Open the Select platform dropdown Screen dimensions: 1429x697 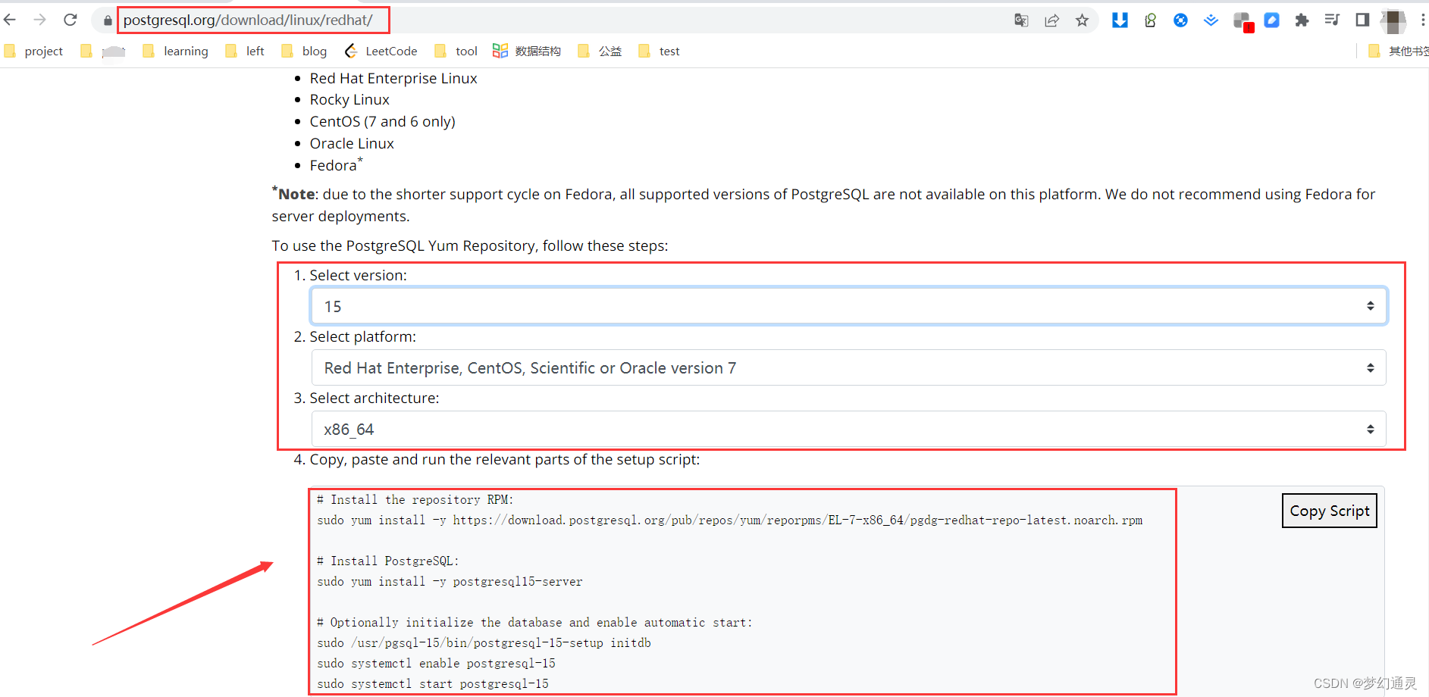(x=848, y=367)
